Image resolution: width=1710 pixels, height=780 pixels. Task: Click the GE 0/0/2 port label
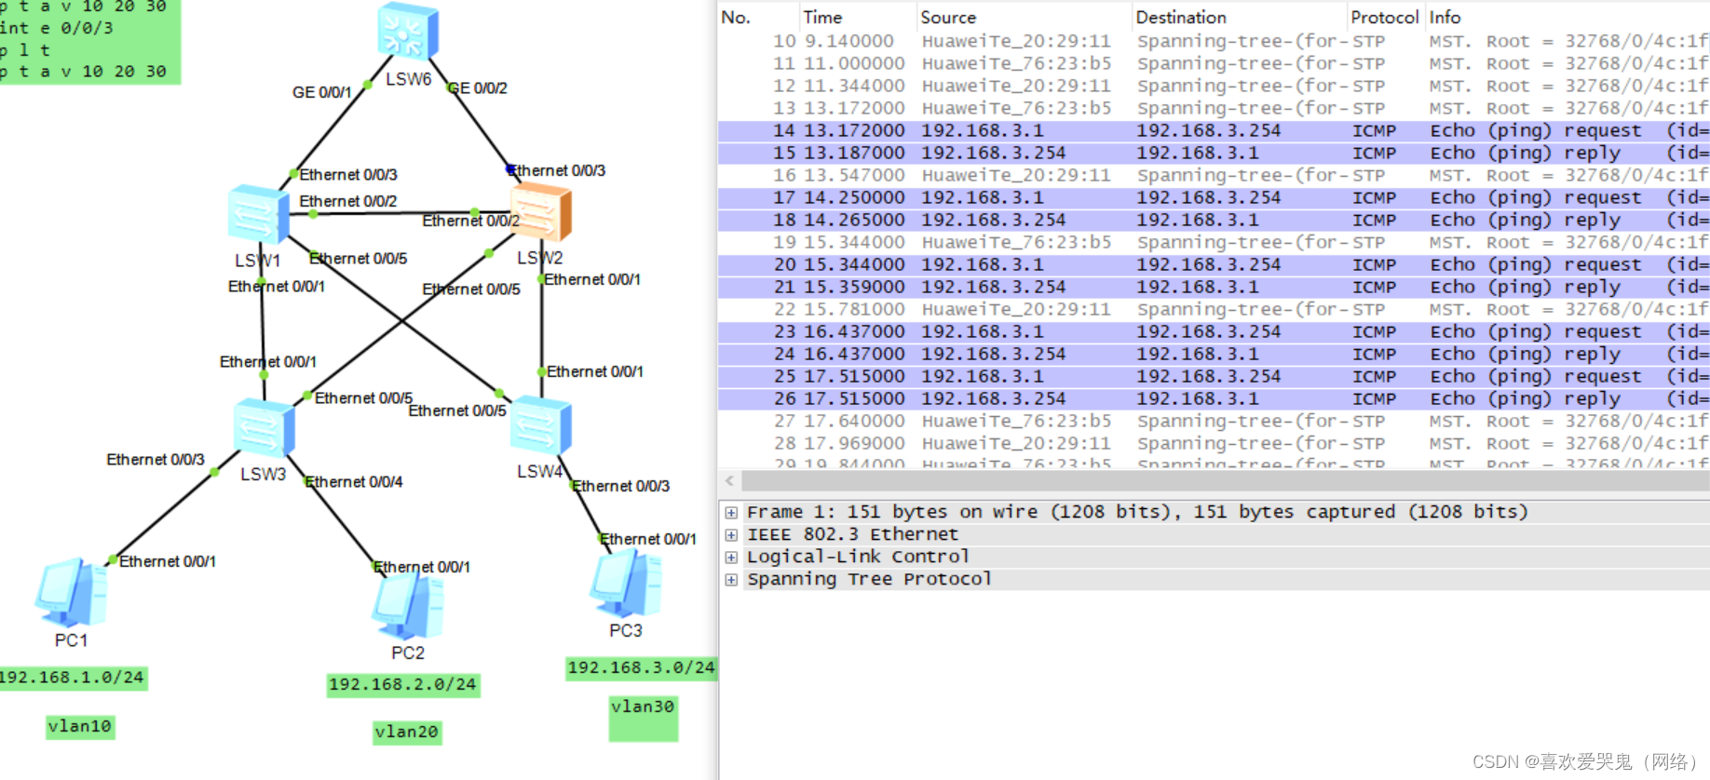pyautogui.click(x=478, y=88)
